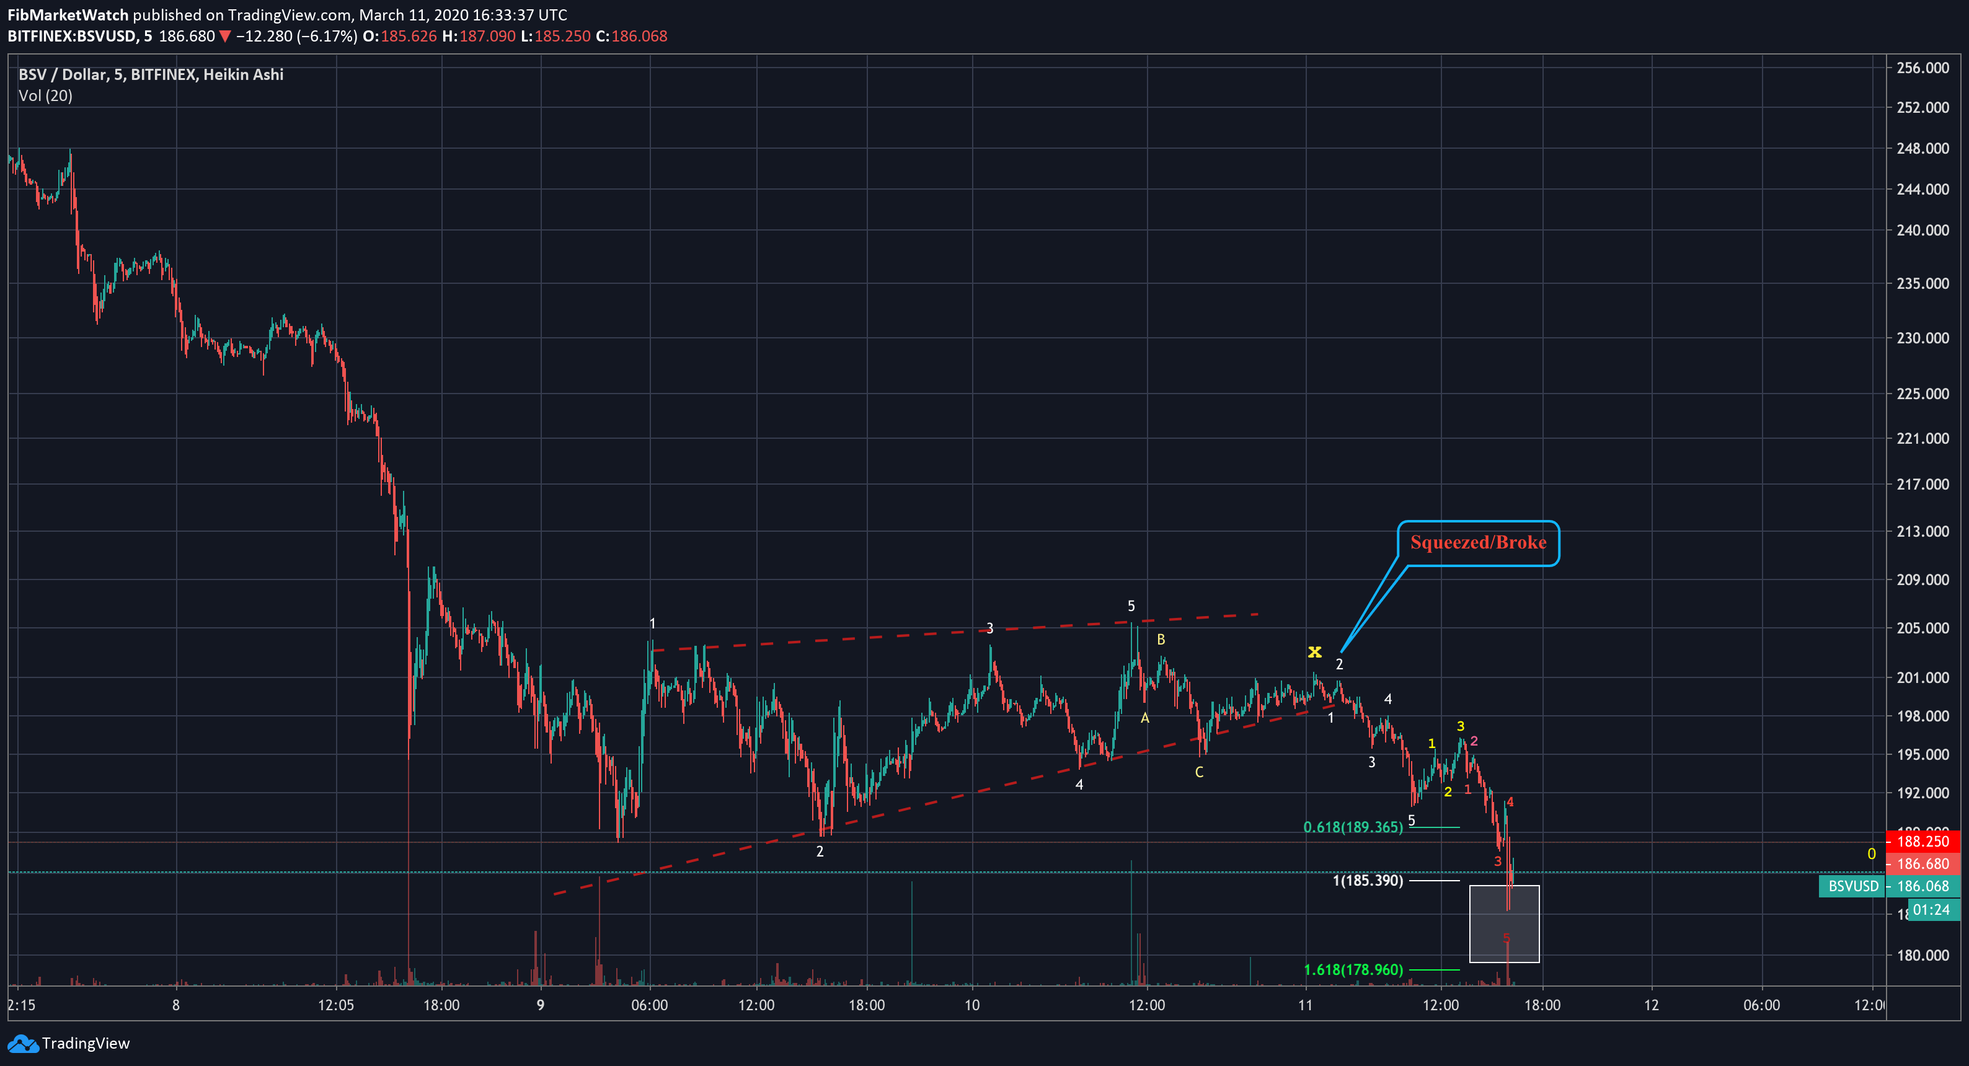The image size is (1969, 1066).
Task: Click the yellow 0 Fibonacci level label
Action: [x=1871, y=854]
